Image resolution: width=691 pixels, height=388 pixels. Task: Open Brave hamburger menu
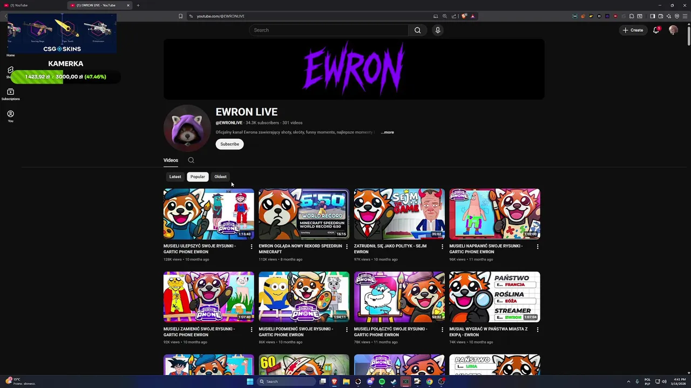pos(685,16)
